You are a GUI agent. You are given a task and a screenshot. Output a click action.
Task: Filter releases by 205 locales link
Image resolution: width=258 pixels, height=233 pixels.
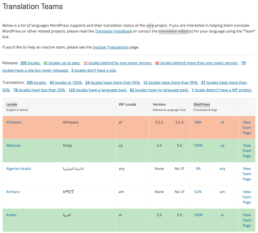point(31,63)
